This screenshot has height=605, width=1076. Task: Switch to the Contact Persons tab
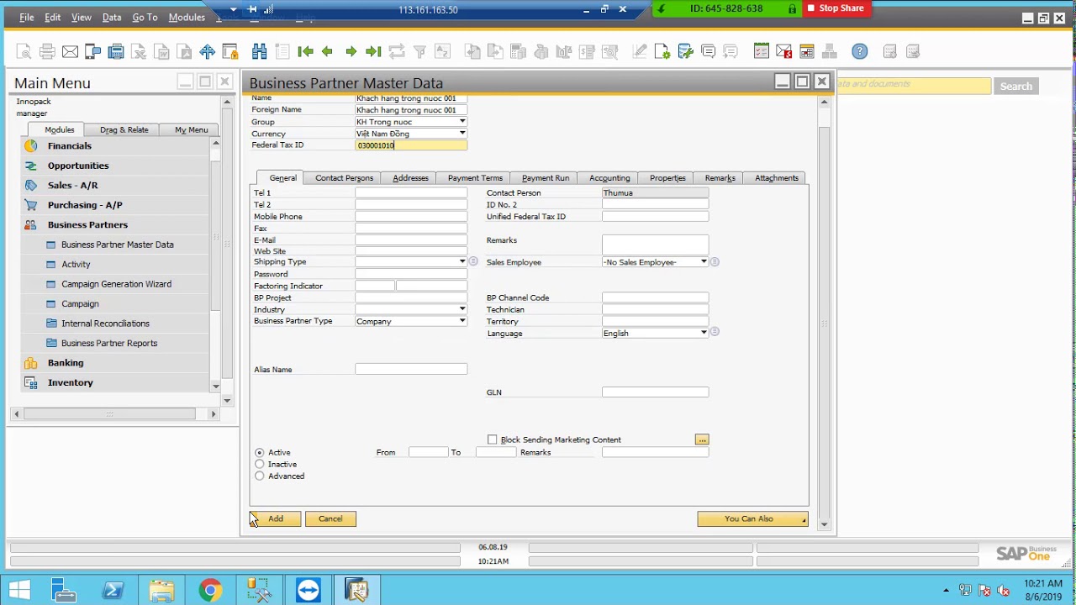click(344, 178)
